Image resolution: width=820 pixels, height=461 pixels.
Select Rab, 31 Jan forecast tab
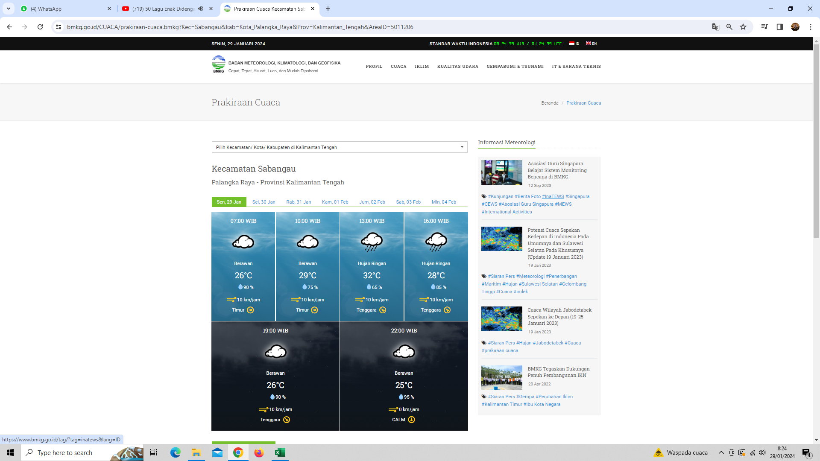point(299,202)
